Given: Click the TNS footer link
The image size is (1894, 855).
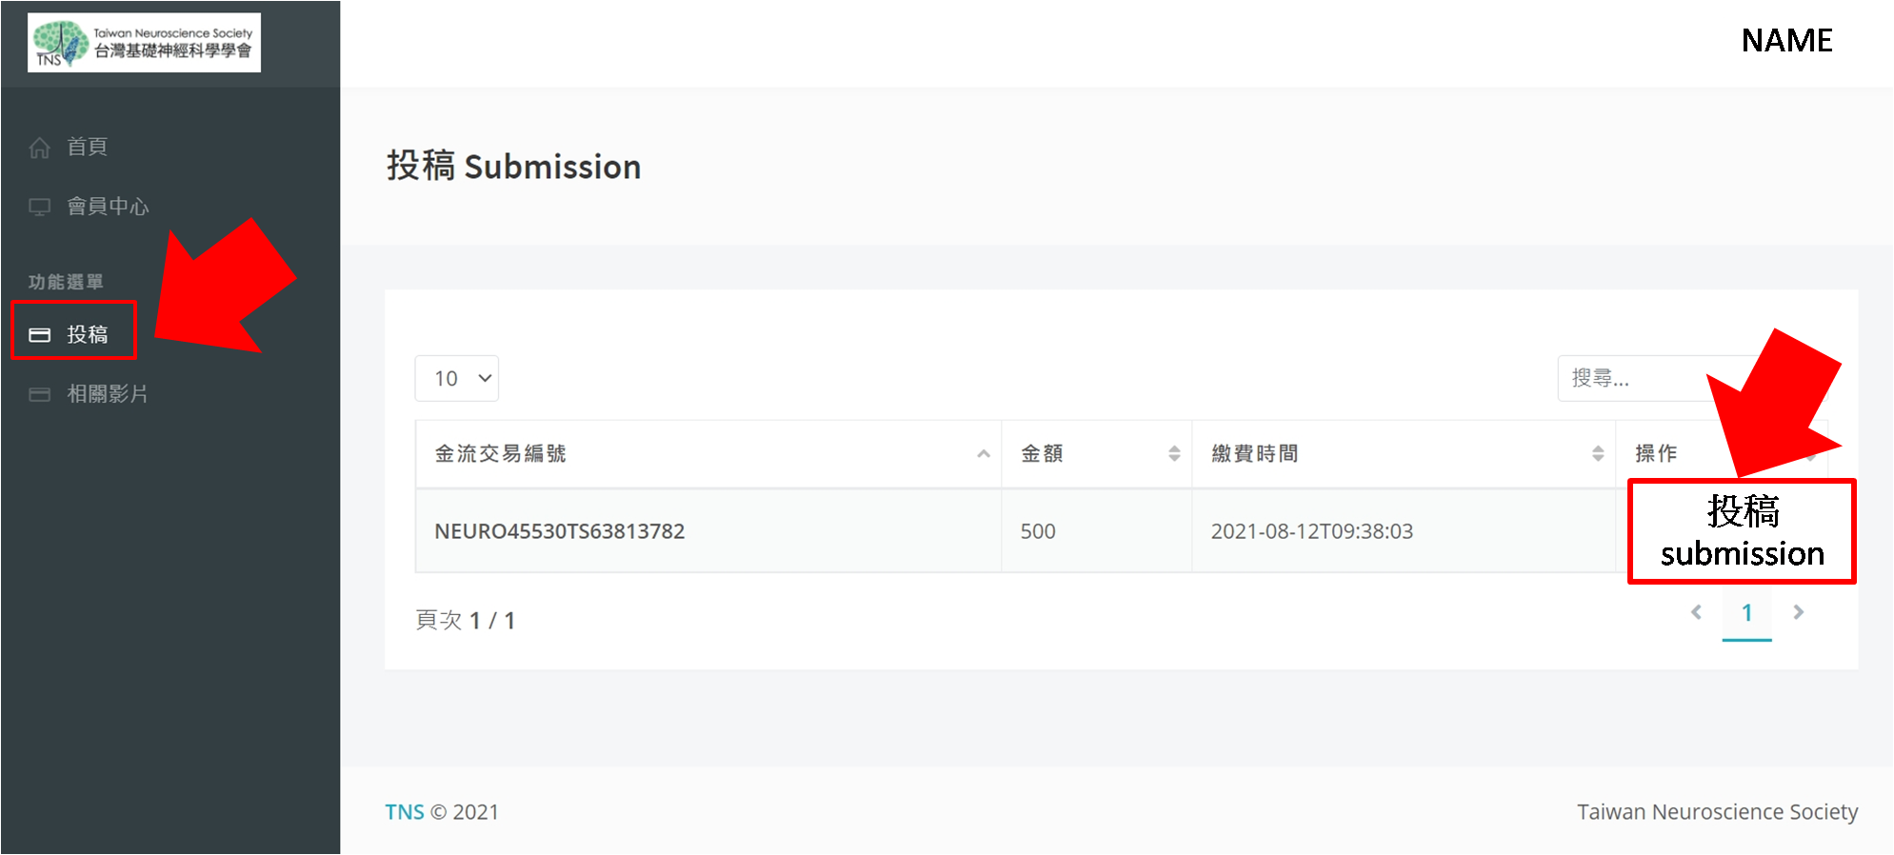Looking at the screenshot, I should pos(405,812).
